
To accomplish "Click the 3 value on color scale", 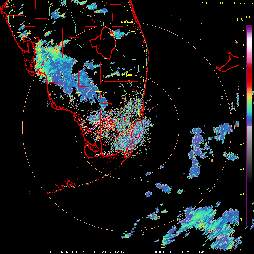I will pos(244,82).
